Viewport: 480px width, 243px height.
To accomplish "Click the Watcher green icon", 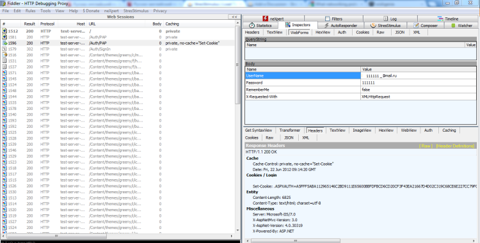I will (453, 26).
